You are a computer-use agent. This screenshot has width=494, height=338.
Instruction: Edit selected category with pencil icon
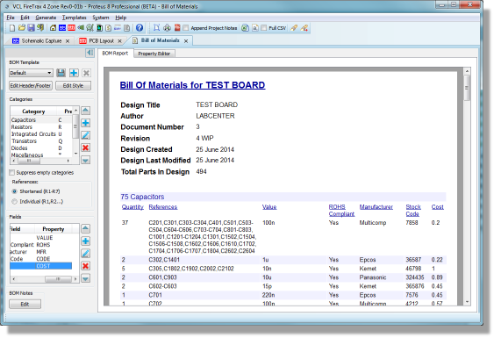coord(85,135)
